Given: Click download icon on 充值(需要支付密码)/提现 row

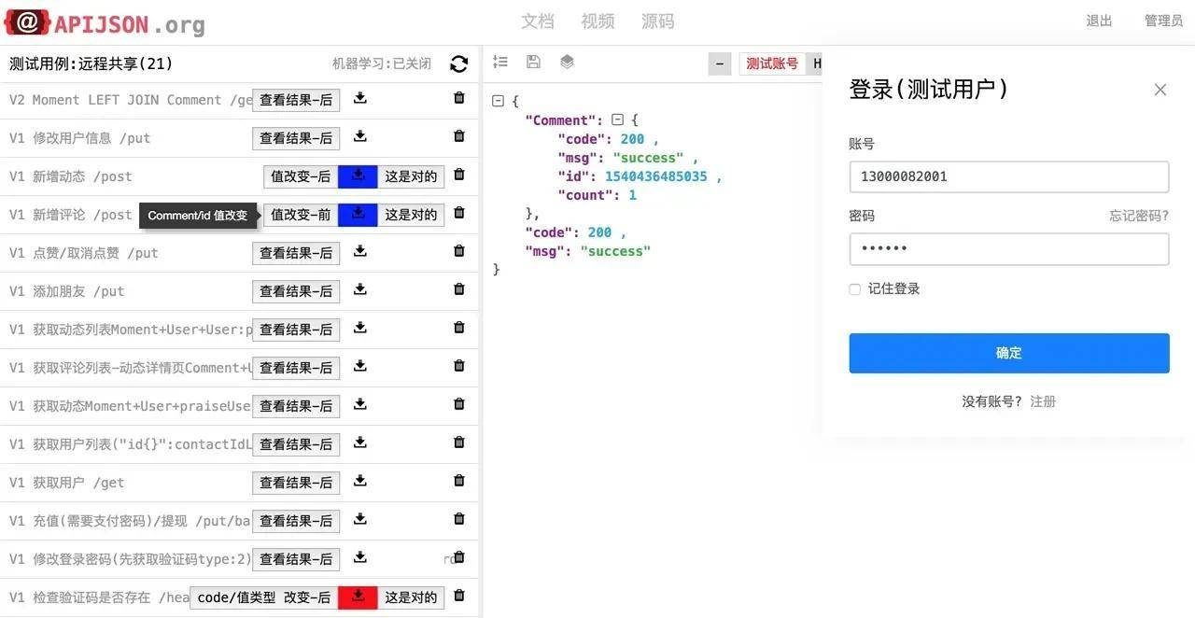Looking at the screenshot, I should (x=359, y=519).
